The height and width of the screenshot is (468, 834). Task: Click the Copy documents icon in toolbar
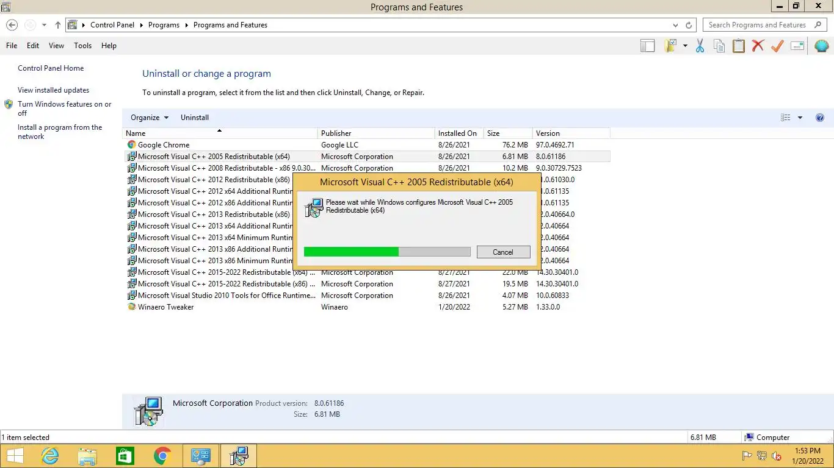719,46
